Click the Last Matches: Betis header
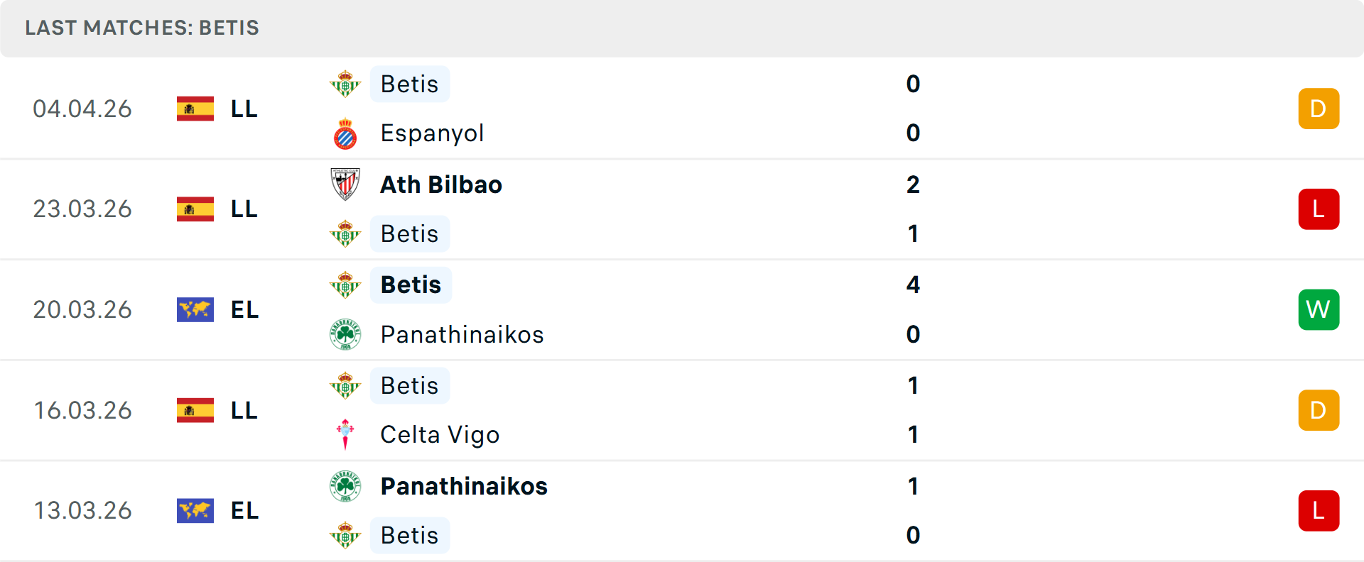This screenshot has height=562, width=1364. pyautogui.click(x=142, y=28)
